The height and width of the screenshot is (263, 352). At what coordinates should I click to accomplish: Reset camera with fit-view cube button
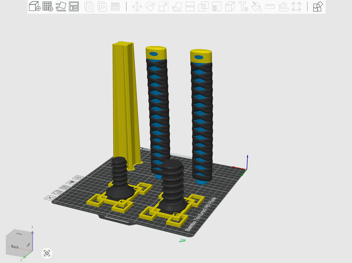click(x=47, y=253)
